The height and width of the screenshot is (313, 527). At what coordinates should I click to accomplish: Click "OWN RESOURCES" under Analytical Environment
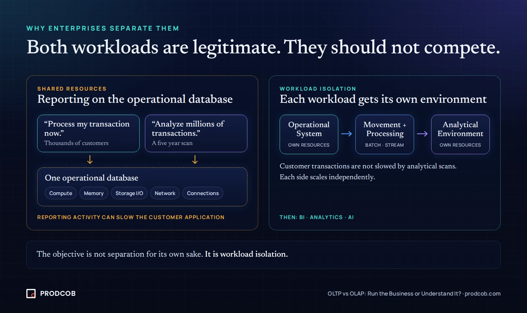pyautogui.click(x=460, y=145)
